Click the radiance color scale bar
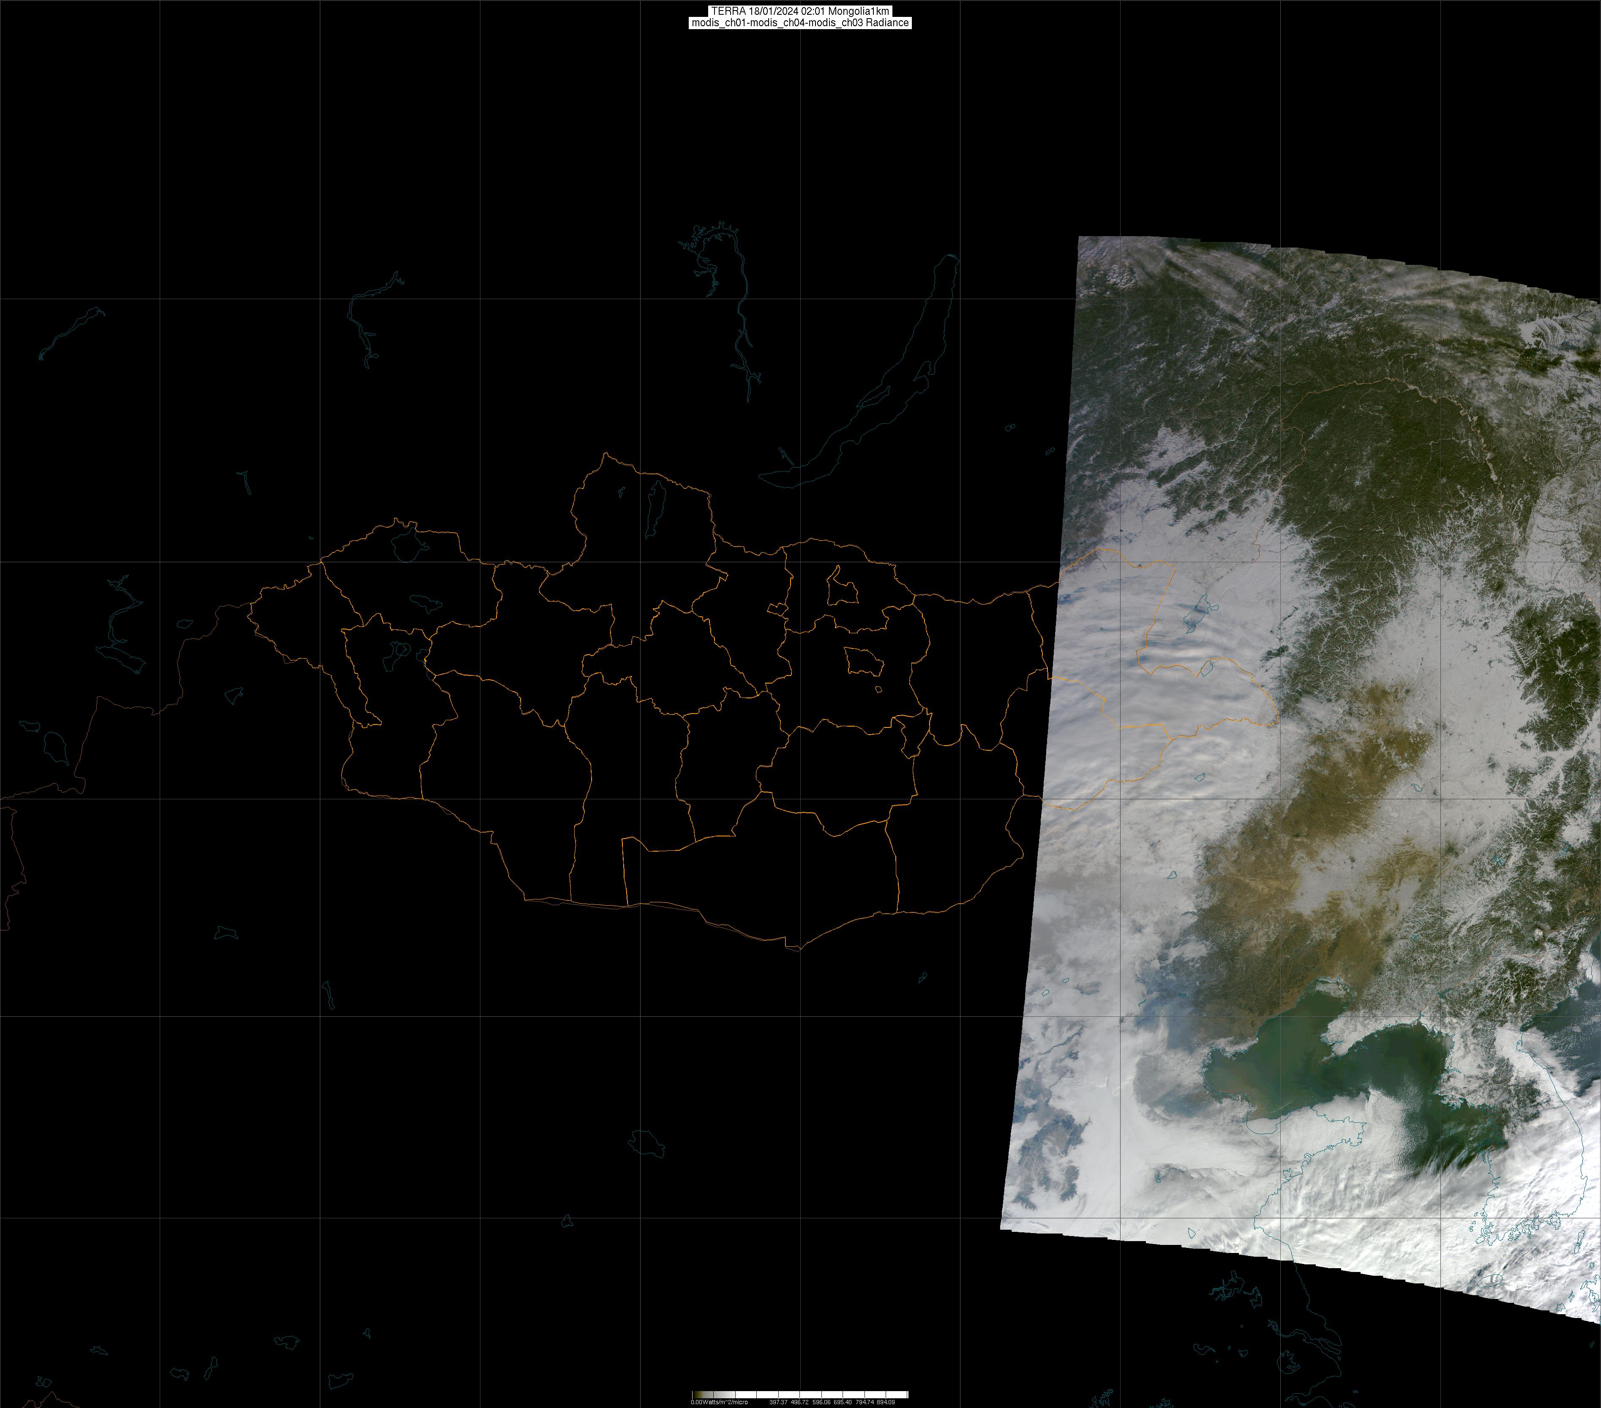The image size is (1601, 1408). click(x=800, y=1394)
